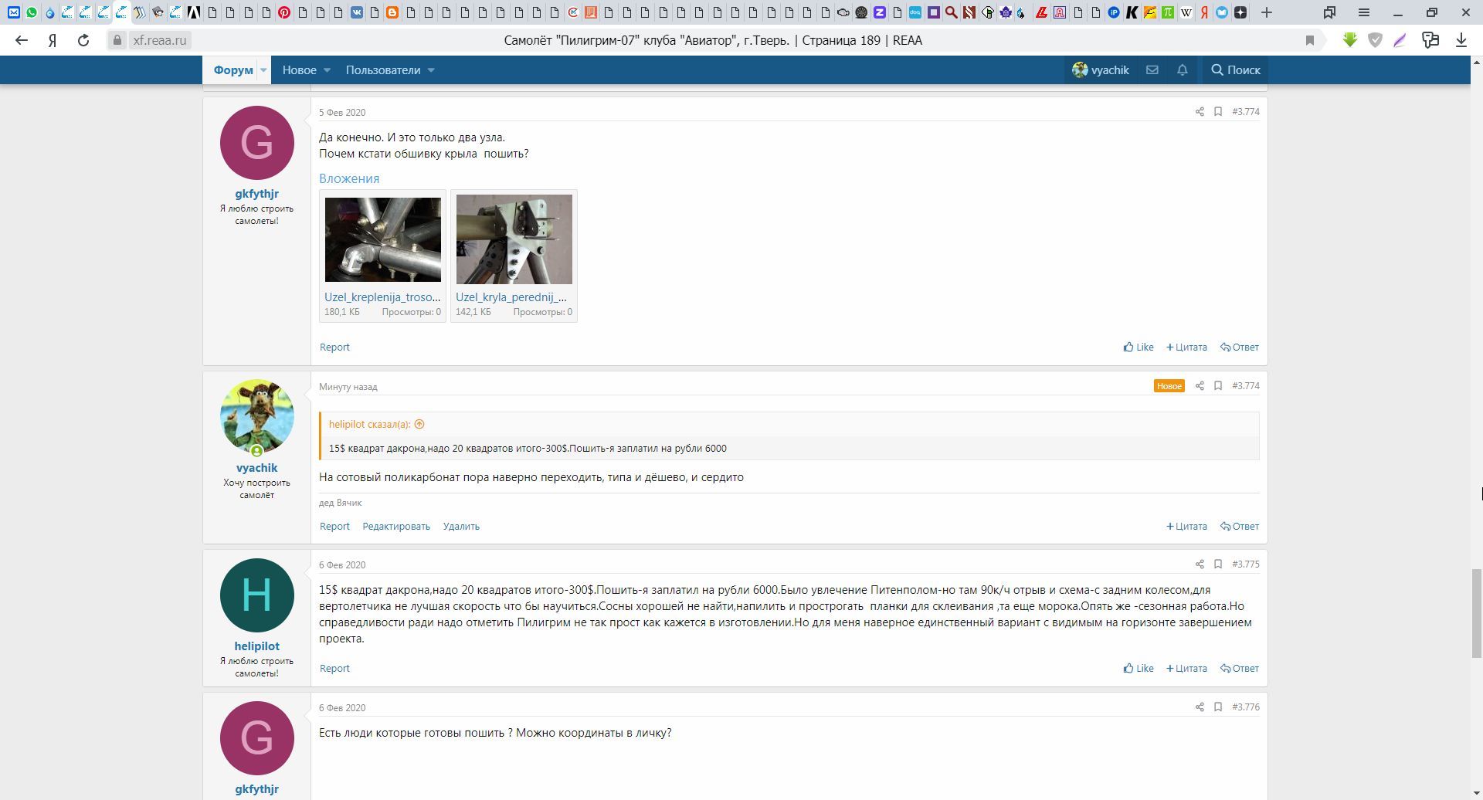Viewport: 1483px width, 800px height.
Task: Expand the Новое menu dropdown
Action: [x=327, y=70]
